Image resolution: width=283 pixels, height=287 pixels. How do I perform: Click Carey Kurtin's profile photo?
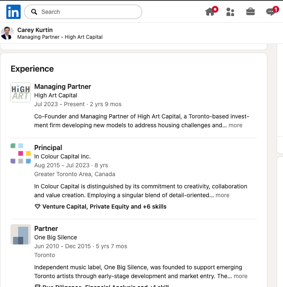tap(7, 33)
